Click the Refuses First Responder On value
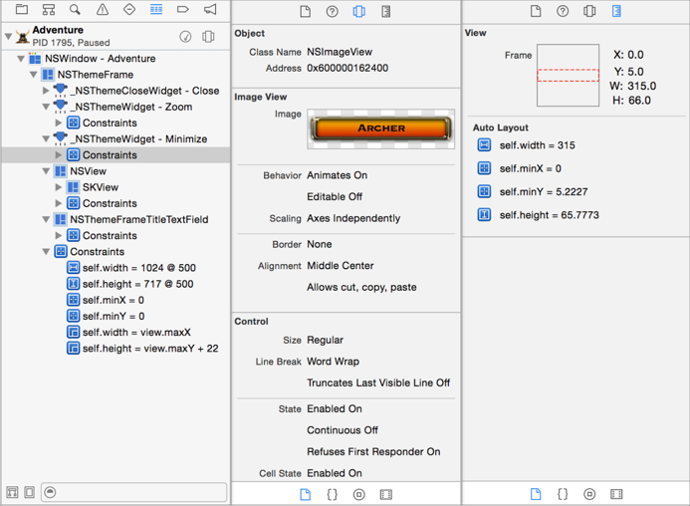The width and height of the screenshot is (690, 506). click(x=373, y=452)
